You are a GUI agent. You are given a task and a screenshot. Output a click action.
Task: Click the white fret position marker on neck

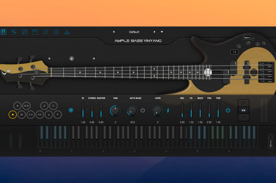pyautogui.click(x=208, y=72)
